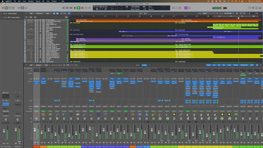This screenshot has height=148, width=263.
Task: Enable Cycle mode in the transport bar
Action: click(x=89, y=7)
